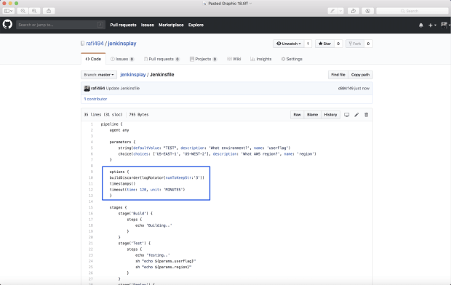The width and height of the screenshot is (451, 285).
Task: Click the Raw button
Action: (x=297, y=115)
